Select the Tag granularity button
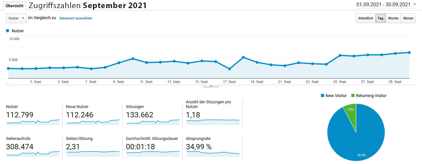 (x=380, y=18)
